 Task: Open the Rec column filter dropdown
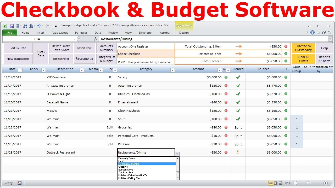[115, 70]
